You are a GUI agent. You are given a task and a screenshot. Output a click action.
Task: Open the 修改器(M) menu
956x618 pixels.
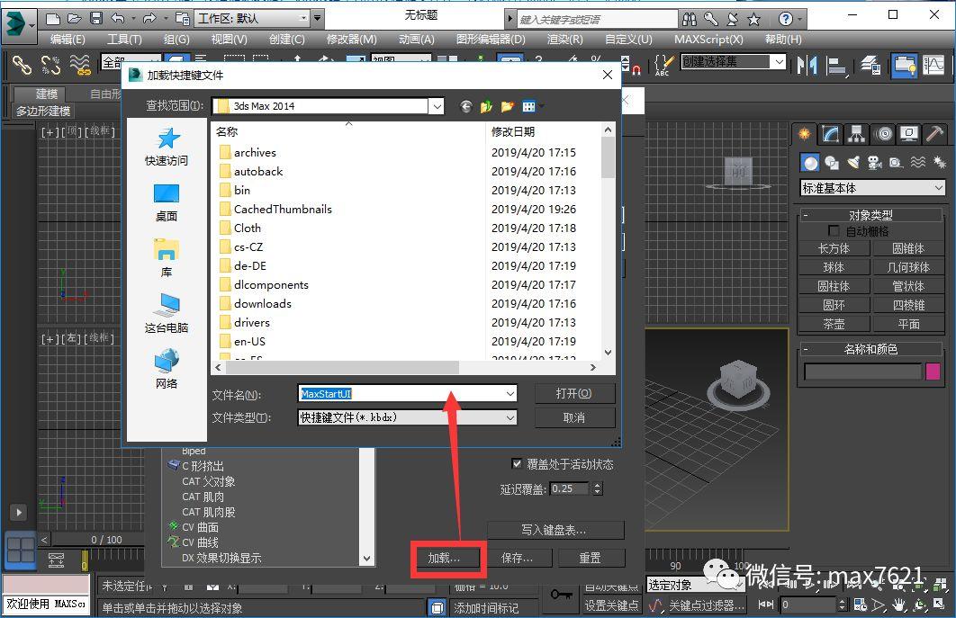click(352, 39)
